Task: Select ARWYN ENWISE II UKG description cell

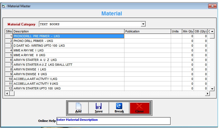Action: click(68, 74)
